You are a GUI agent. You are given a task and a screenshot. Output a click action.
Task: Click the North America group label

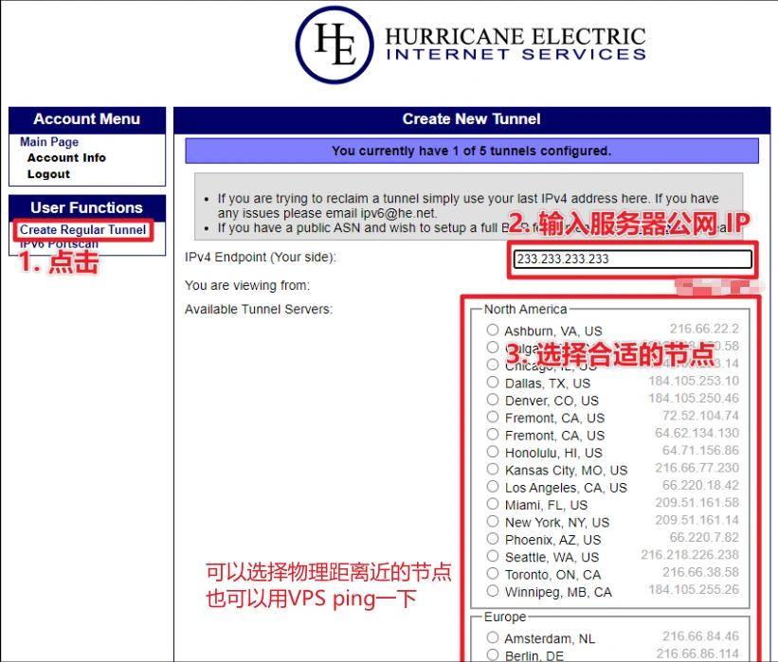[525, 310]
